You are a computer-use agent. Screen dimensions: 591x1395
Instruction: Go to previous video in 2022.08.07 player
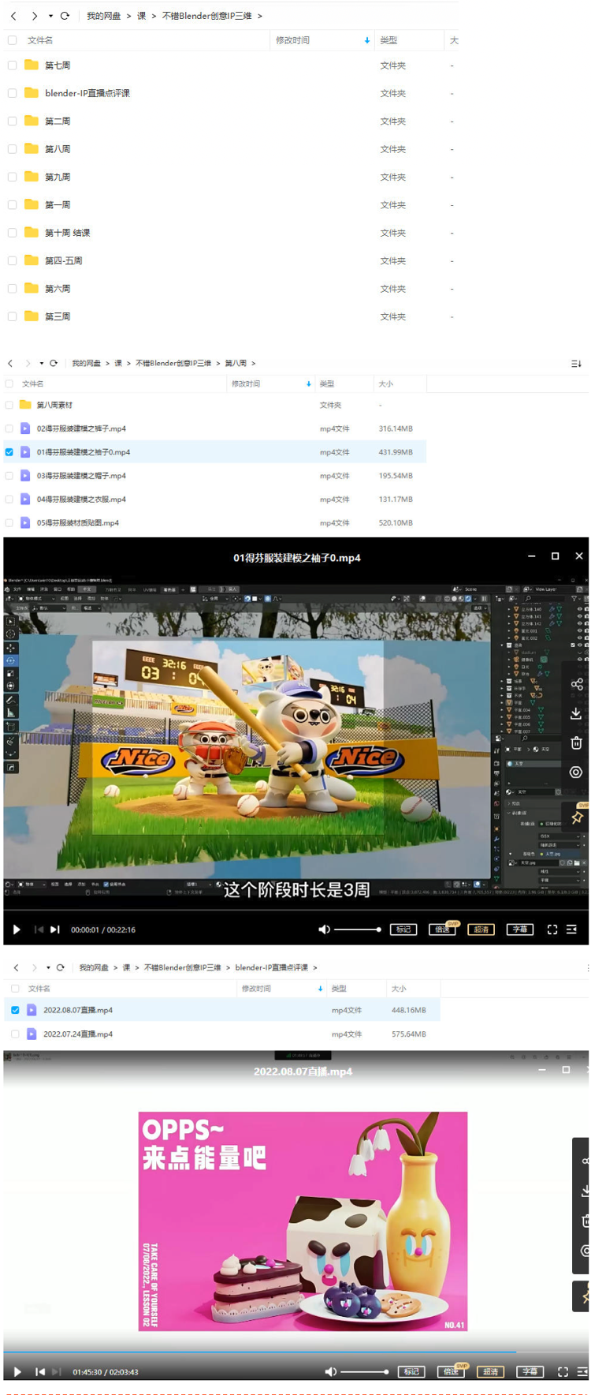40,1372
